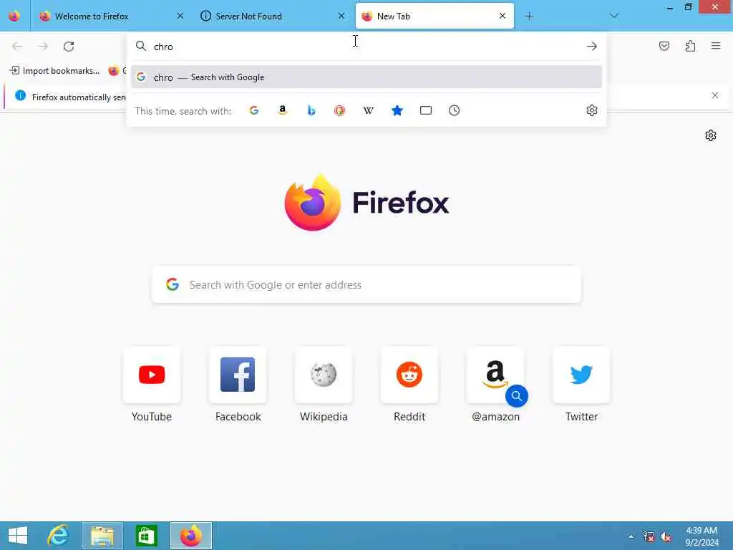Search this time with DuckDuckGo icon
733x550 pixels.
340,110
